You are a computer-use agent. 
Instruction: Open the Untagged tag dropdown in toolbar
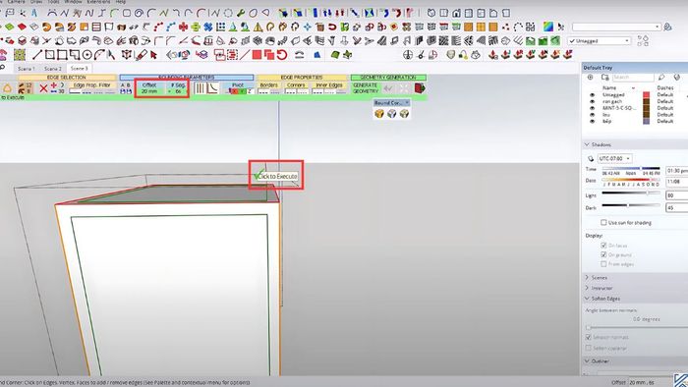(x=600, y=40)
